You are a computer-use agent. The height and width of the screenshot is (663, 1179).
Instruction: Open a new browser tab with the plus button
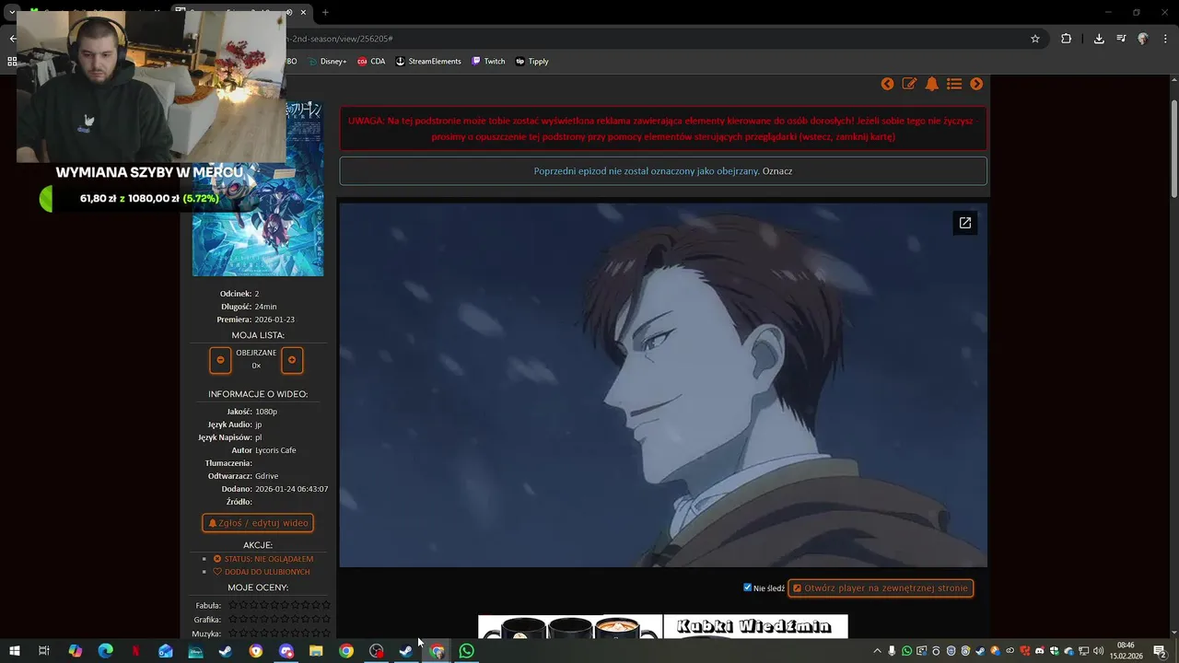[x=325, y=12]
